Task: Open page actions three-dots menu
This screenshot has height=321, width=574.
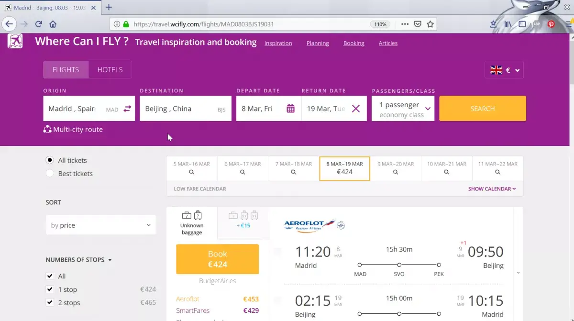Action: (405, 24)
